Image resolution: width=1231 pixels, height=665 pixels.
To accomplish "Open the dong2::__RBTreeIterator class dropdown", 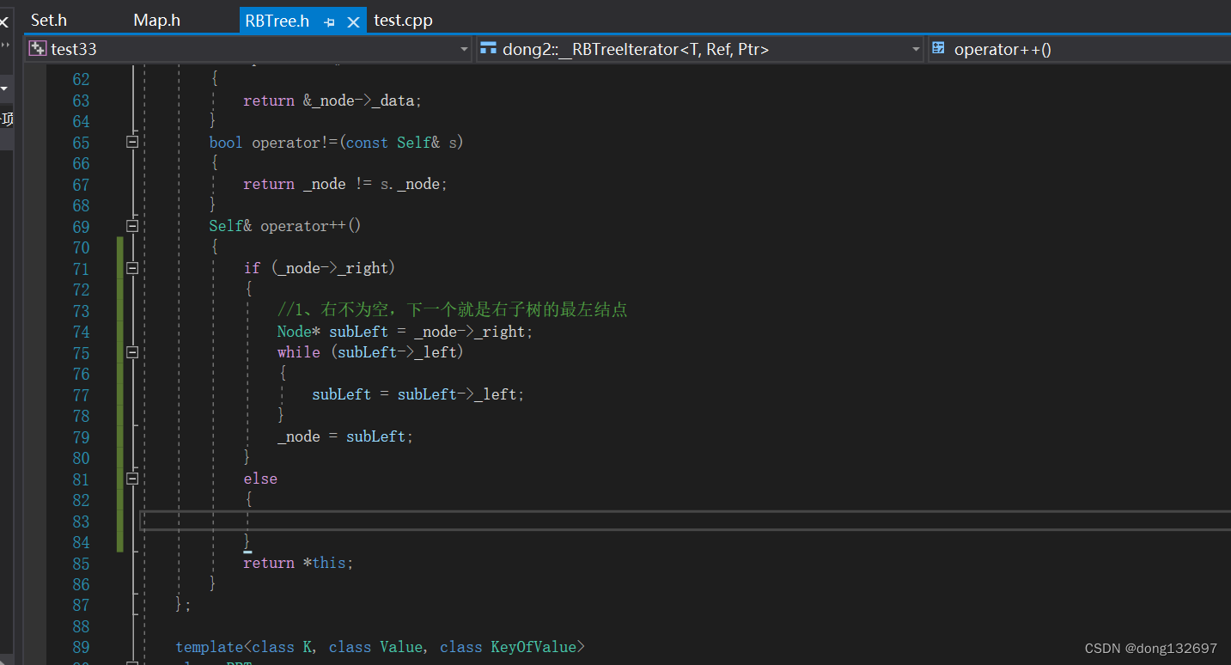I will [916, 50].
